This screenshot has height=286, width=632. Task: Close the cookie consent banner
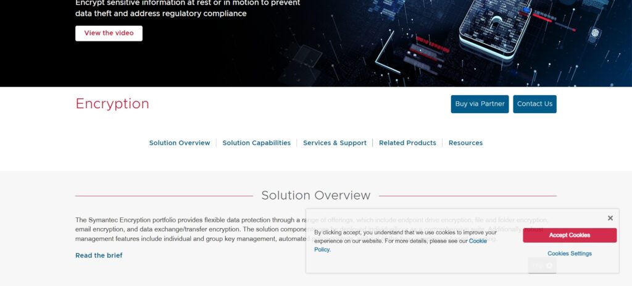coord(610,218)
